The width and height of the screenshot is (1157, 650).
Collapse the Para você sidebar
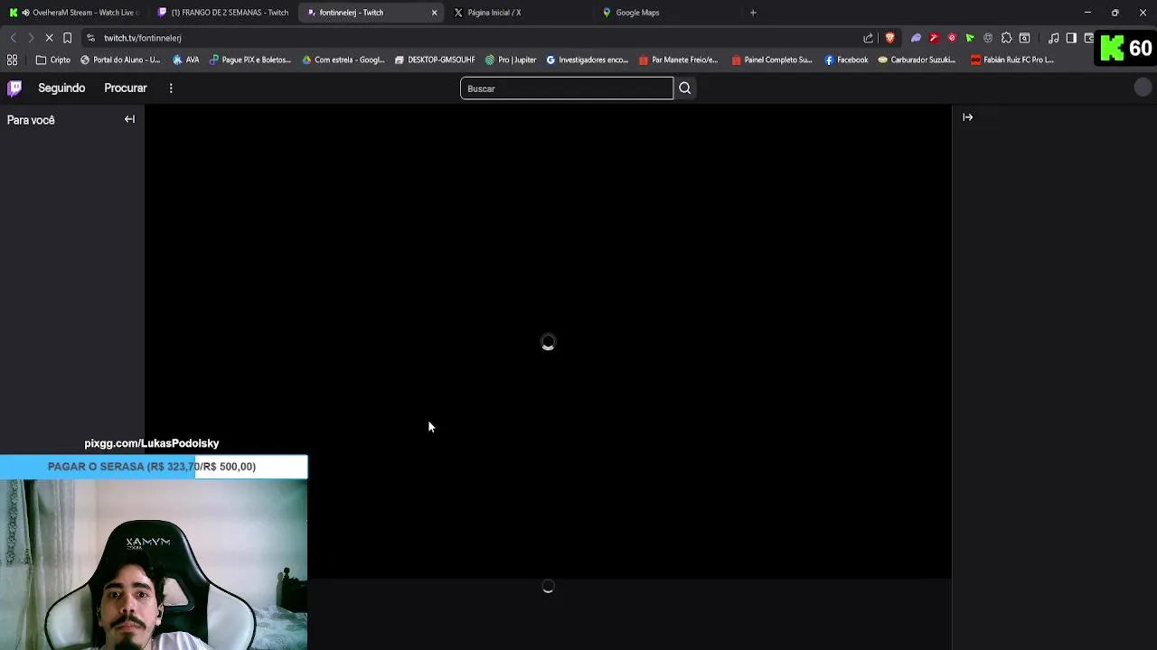tap(129, 119)
